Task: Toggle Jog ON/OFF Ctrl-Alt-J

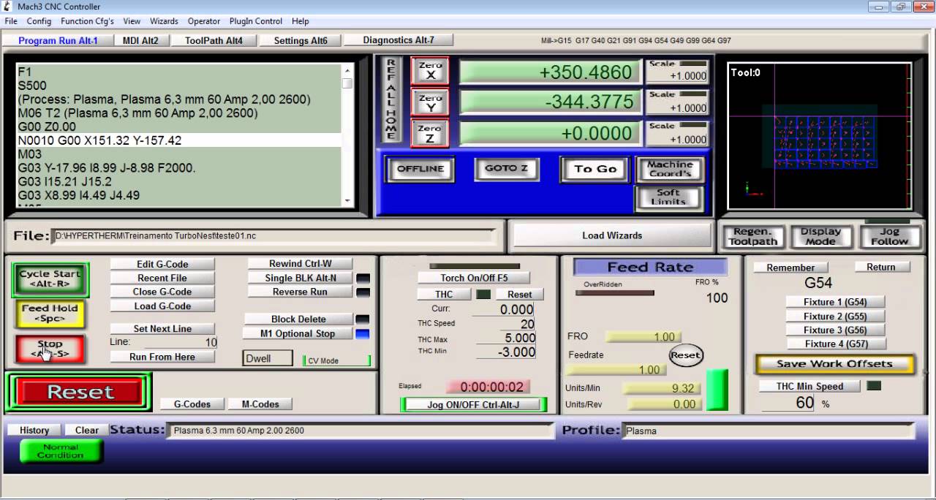Action: pyautogui.click(x=473, y=404)
